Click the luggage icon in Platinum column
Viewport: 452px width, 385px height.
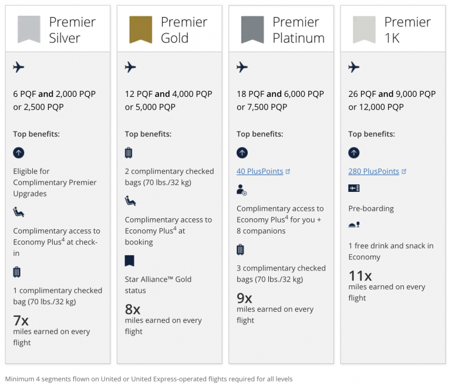click(241, 249)
